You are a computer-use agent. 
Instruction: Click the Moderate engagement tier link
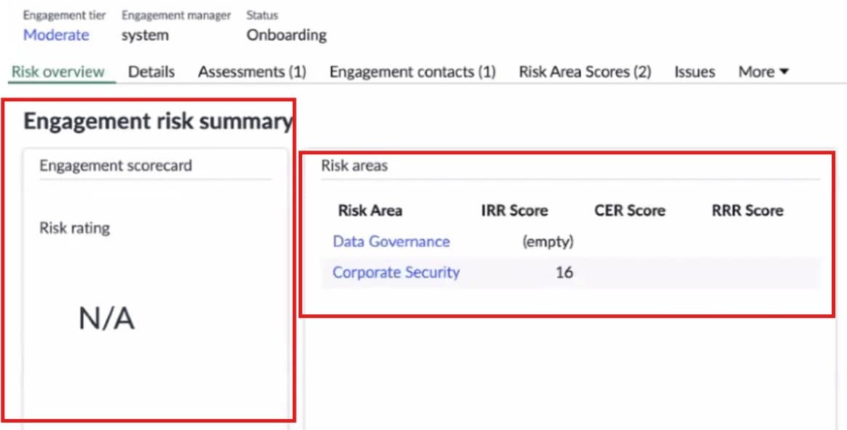coord(56,35)
